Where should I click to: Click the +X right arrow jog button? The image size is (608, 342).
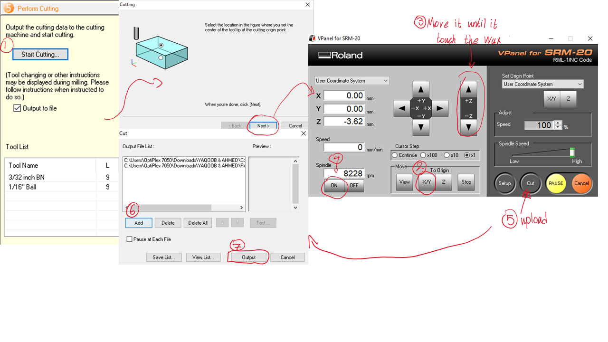440,108
